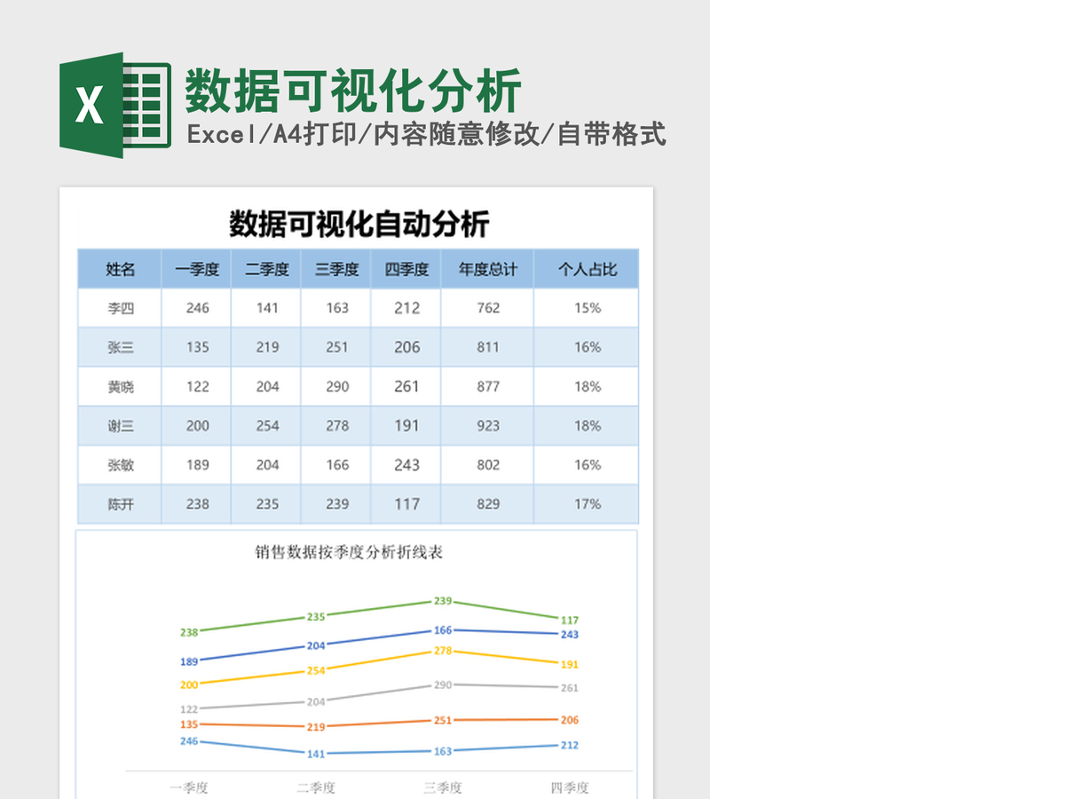Select the heading 数据可视化分析
The image size is (1065, 799).
[353, 91]
